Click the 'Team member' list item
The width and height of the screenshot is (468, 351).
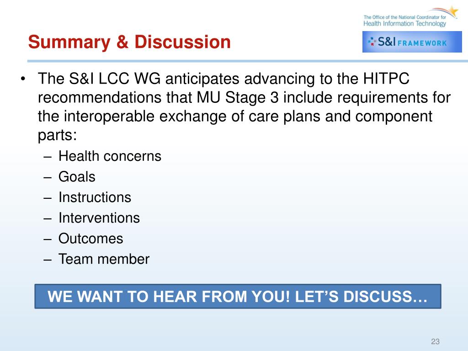coord(104,259)
